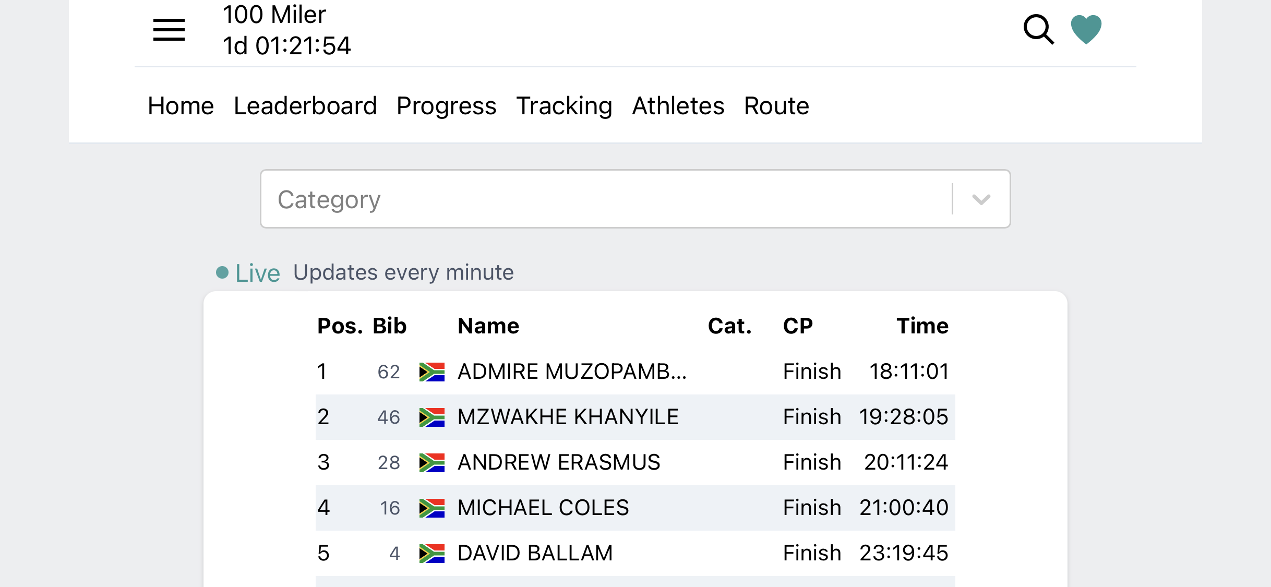Open athlete ADMIRE MUZOPAMB... row
Viewport: 1271px width, 587px height.
[635, 372]
